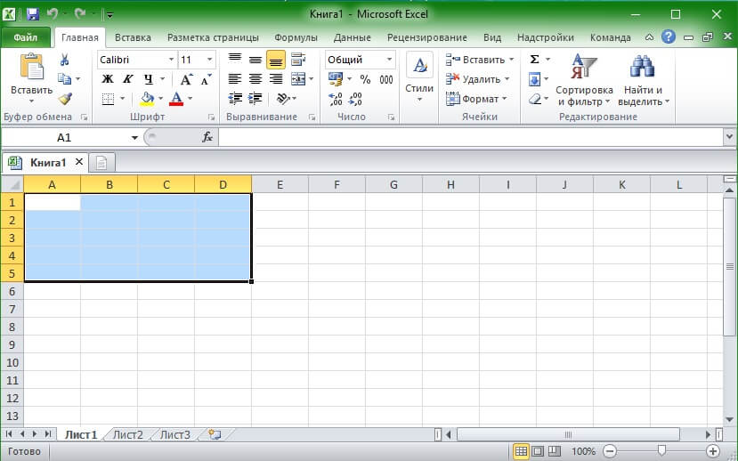This screenshot has width=738, height=461.
Task: Increase decimal places icon
Action: 336,99
